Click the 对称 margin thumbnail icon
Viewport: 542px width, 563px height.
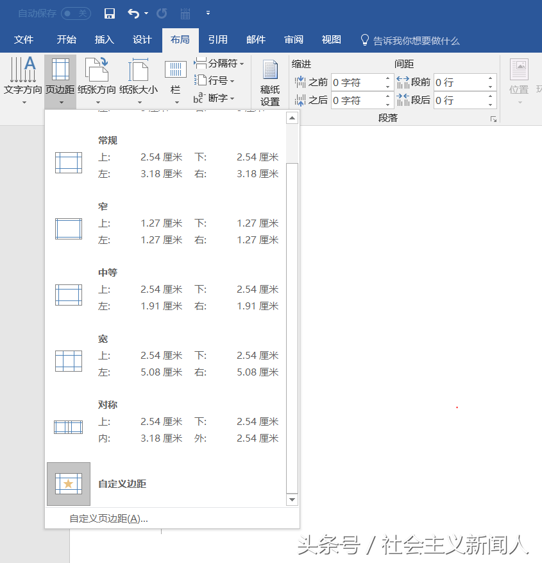coord(69,427)
